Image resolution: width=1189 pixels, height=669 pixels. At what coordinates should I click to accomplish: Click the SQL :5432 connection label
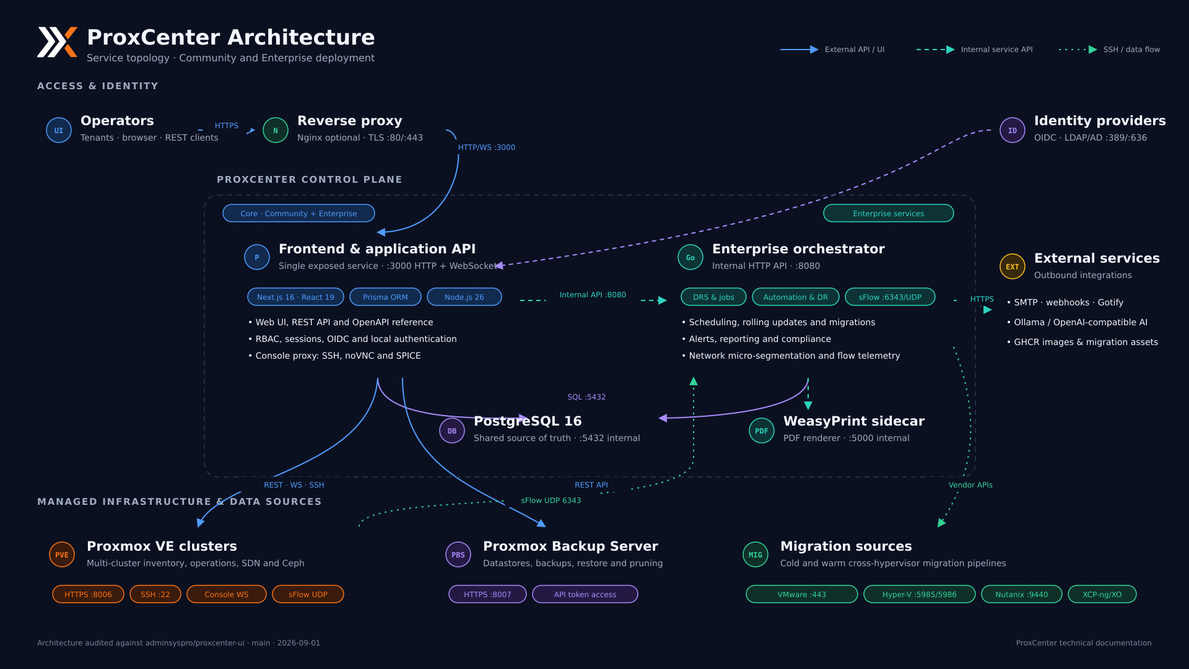586,397
